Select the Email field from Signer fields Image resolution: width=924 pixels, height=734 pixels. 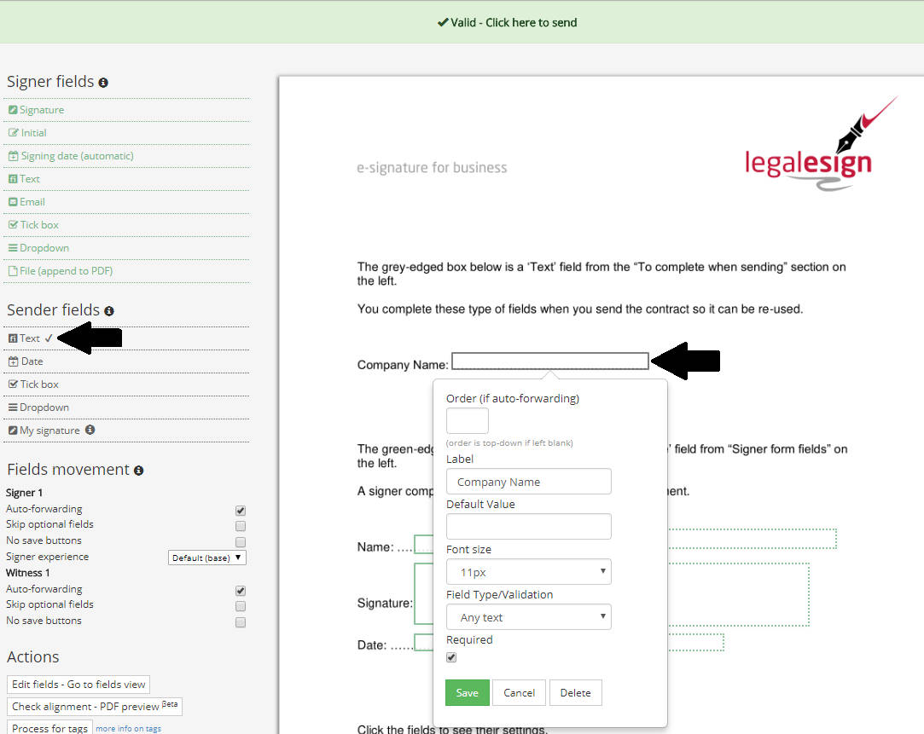(x=33, y=201)
